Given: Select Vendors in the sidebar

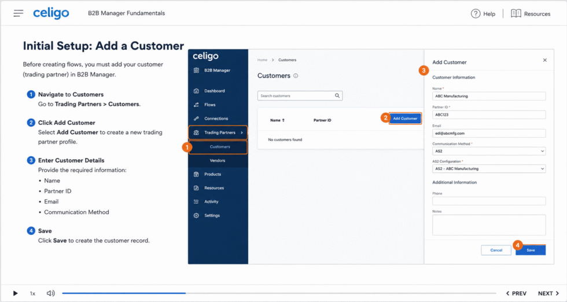Looking at the screenshot, I should [218, 161].
